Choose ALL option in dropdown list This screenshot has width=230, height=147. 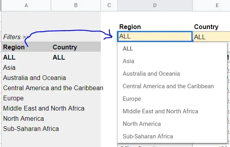pos(172,49)
